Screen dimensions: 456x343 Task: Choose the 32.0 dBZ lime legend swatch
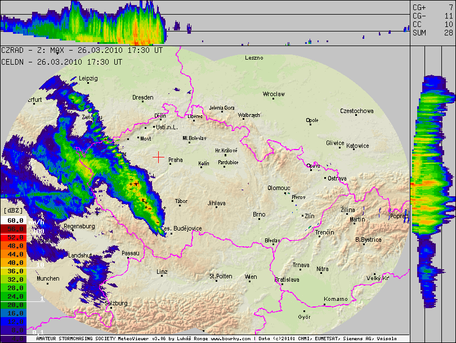tap(14, 279)
